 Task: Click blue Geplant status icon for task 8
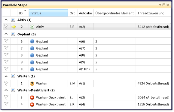32,55
